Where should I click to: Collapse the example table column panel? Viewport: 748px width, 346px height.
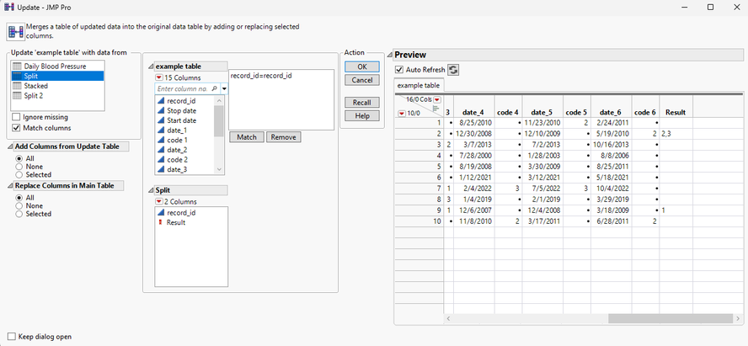(152, 67)
